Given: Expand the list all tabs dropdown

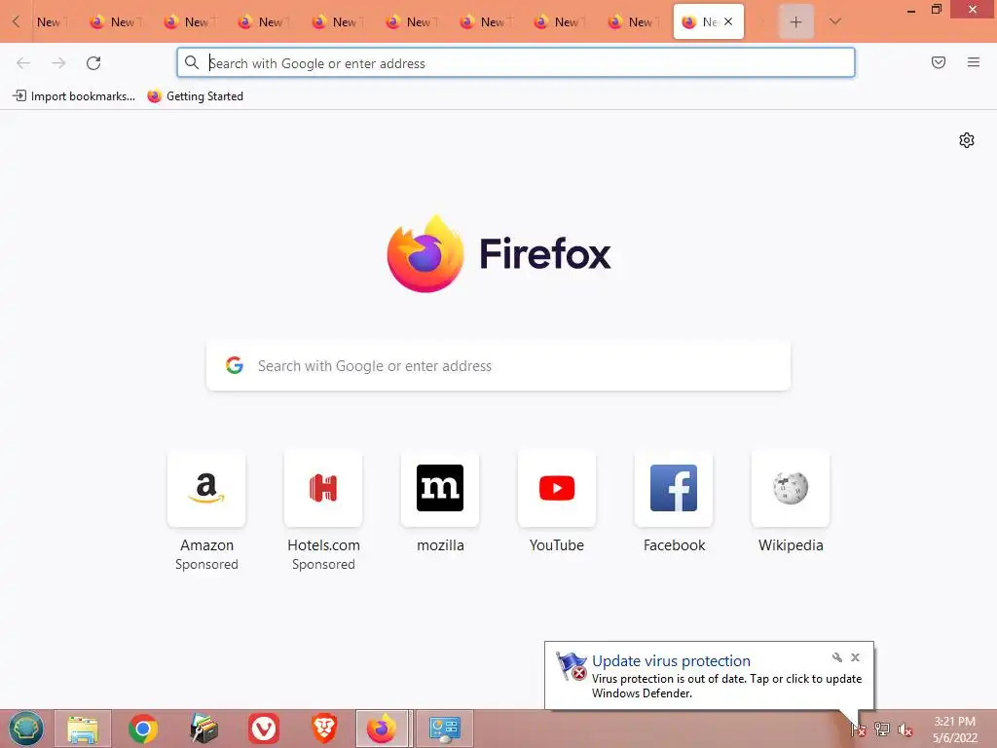Looking at the screenshot, I should click(x=835, y=21).
